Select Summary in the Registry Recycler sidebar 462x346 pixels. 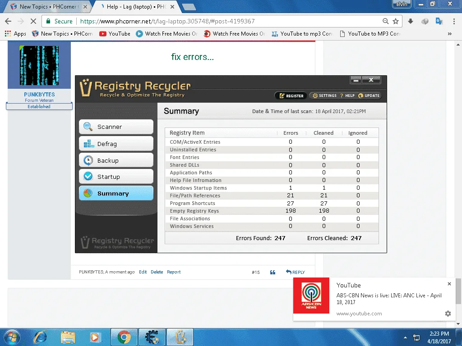click(116, 193)
